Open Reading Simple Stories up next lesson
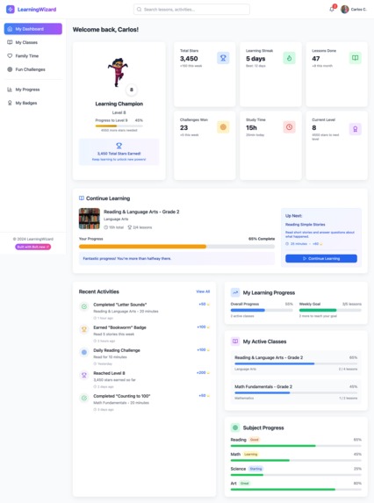Image resolution: width=374 pixels, height=503 pixels. (x=305, y=225)
